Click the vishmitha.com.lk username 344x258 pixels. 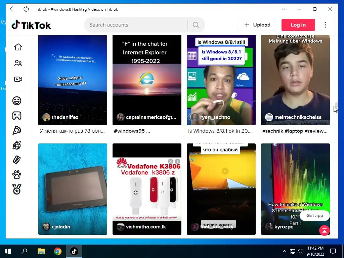pos(146,227)
